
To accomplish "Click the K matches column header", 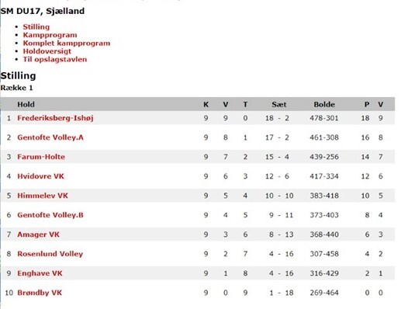I will click(206, 105).
